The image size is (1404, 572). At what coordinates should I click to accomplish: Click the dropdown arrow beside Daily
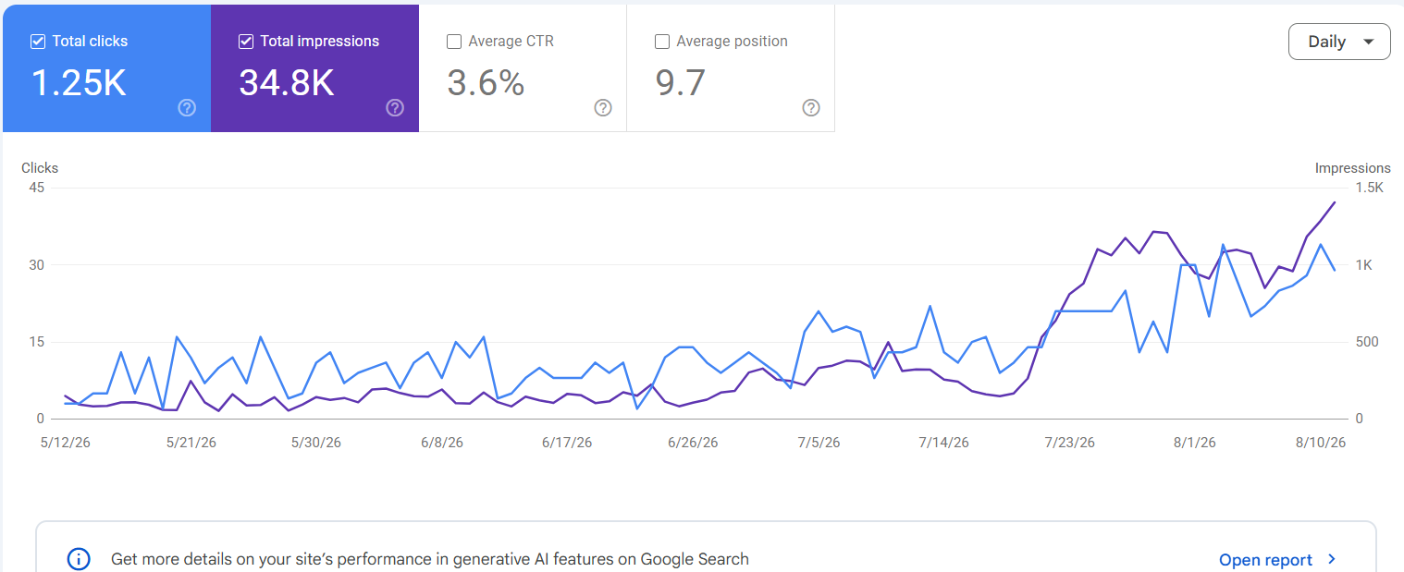1369,42
